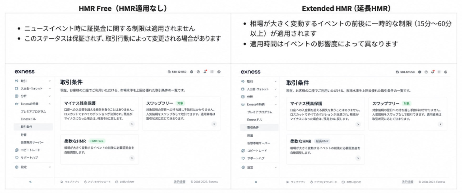Select 仮想専用サーバー in HMR Free panel sidebar
Image resolution: width=462 pixels, height=193 pixels.
pos(32,142)
